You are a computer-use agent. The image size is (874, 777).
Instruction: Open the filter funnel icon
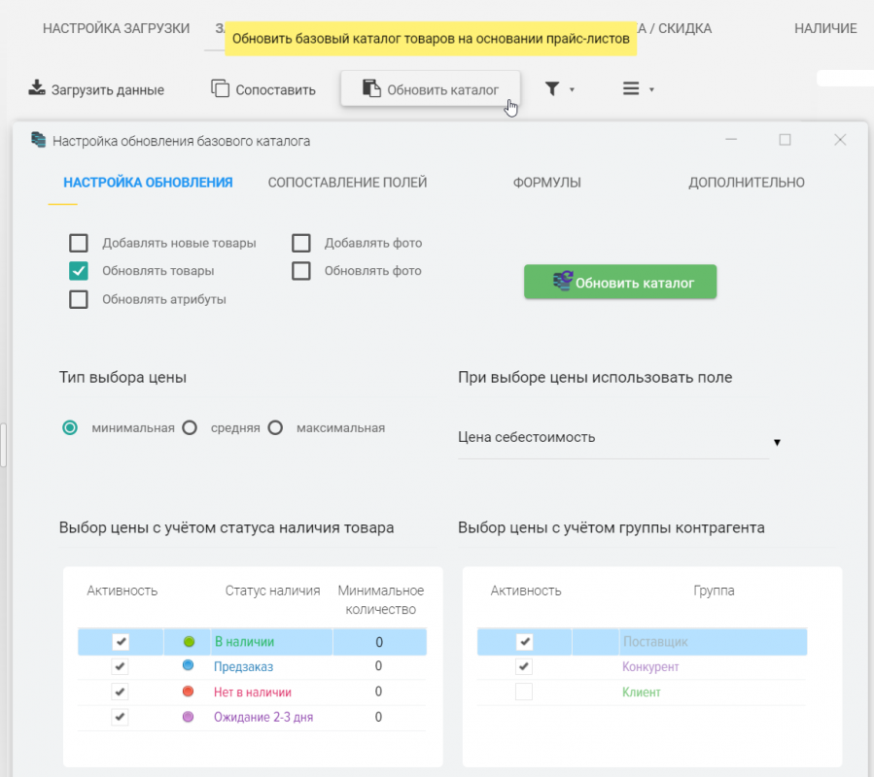click(x=552, y=89)
